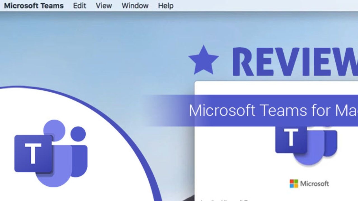Click the large Teams logo in white circle
Viewport: 358px width, 201px height.
pyautogui.click(x=51, y=153)
